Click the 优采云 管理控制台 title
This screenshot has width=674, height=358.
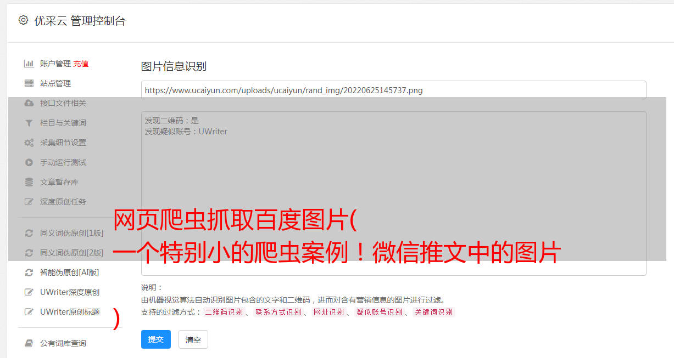click(x=80, y=21)
